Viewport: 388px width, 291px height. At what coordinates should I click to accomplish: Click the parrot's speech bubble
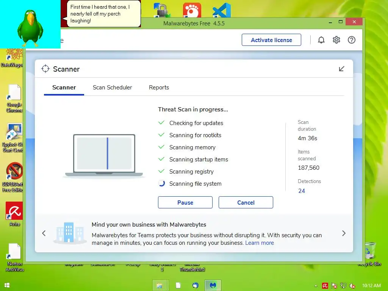coord(104,14)
